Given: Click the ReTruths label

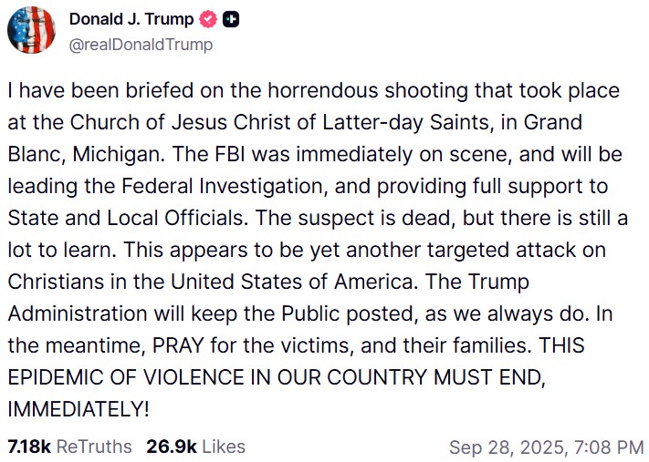Looking at the screenshot, I should tap(94, 447).
